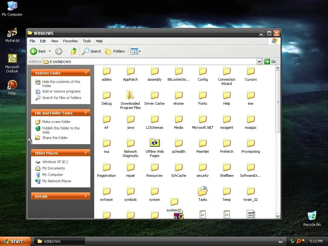Select the Tasks scheduled folder

(203, 194)
